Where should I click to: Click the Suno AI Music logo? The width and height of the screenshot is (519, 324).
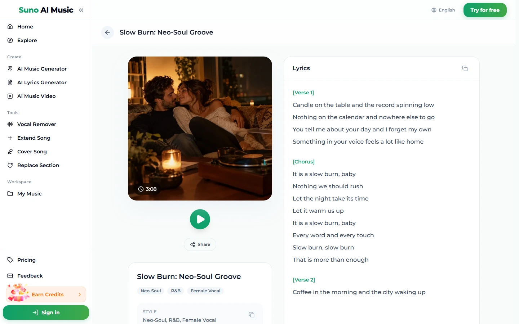(46, 10)
